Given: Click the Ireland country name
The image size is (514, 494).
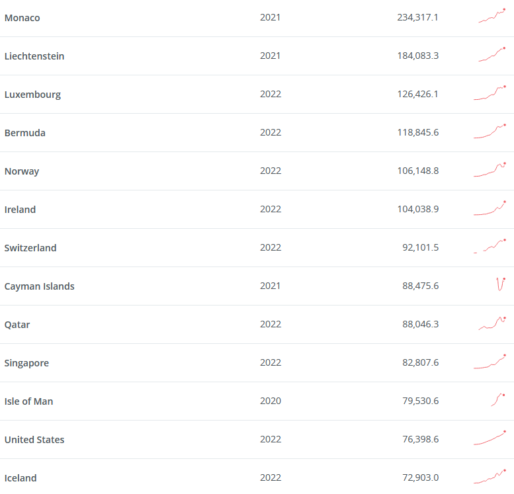Looking at the screenshot, I should tap(20, 210).
